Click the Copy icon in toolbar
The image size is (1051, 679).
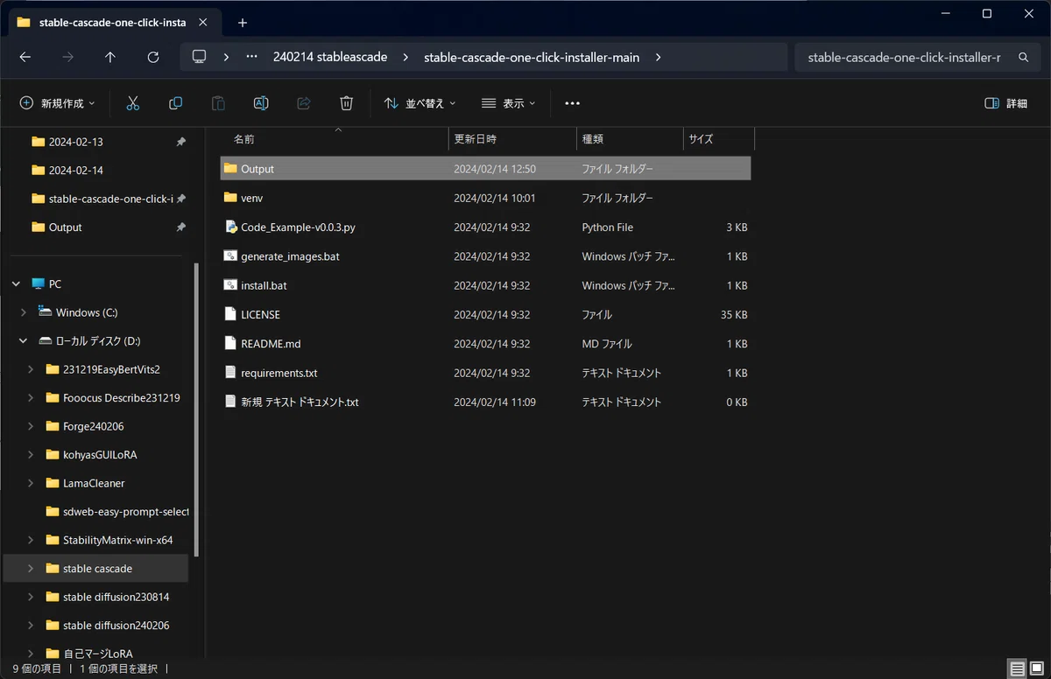[175, 103]
